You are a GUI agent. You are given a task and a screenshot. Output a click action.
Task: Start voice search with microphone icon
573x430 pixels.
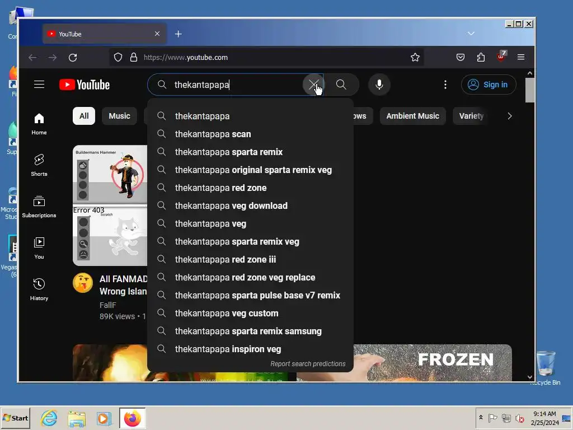coord(379,85)
